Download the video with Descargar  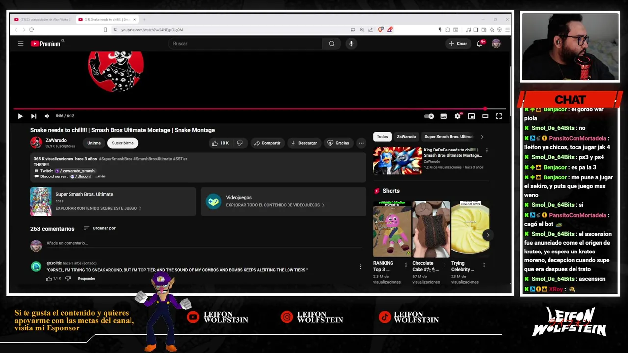tap(304, 143)
